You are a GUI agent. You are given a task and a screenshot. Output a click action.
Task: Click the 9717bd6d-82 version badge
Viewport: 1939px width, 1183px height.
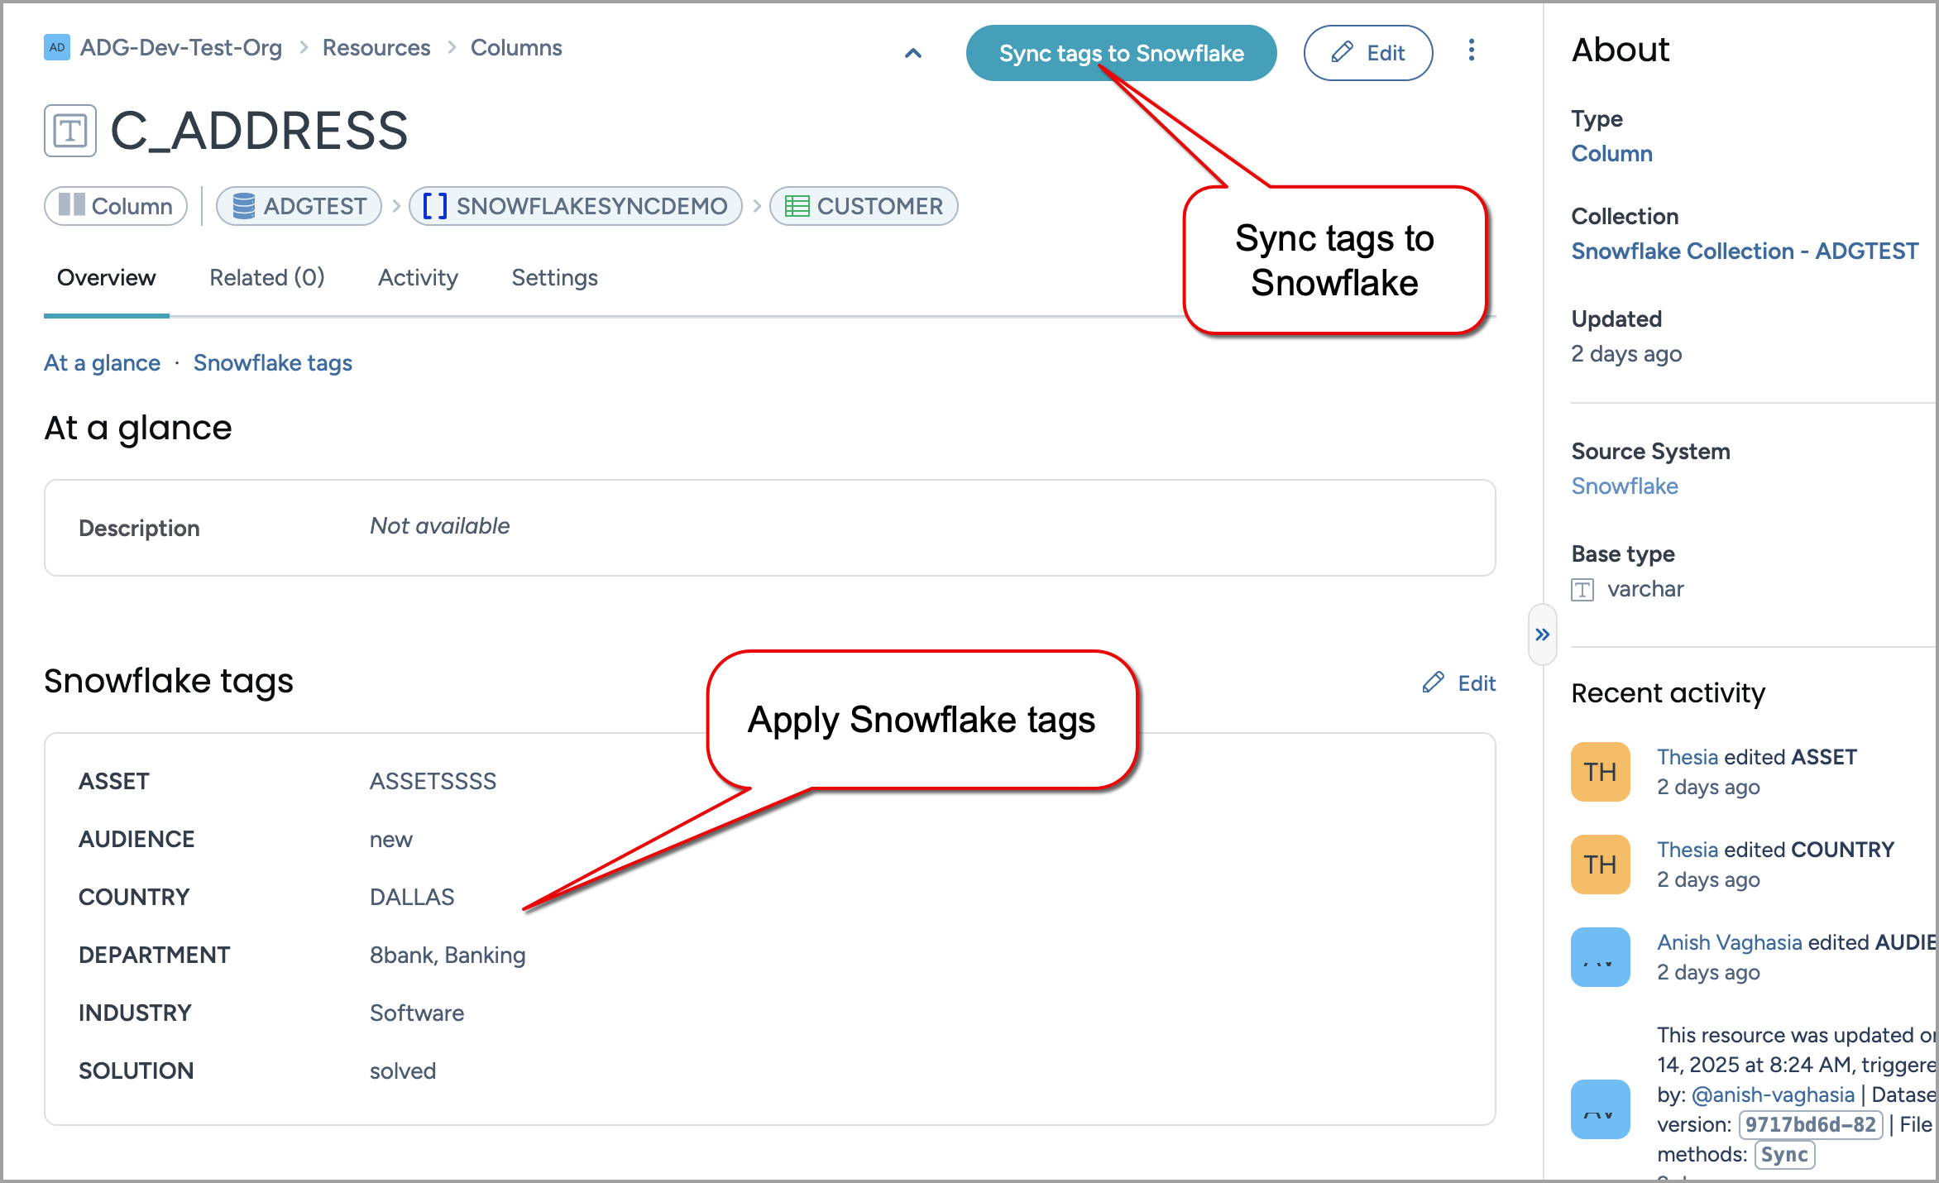click(x=1810, y=1123)
